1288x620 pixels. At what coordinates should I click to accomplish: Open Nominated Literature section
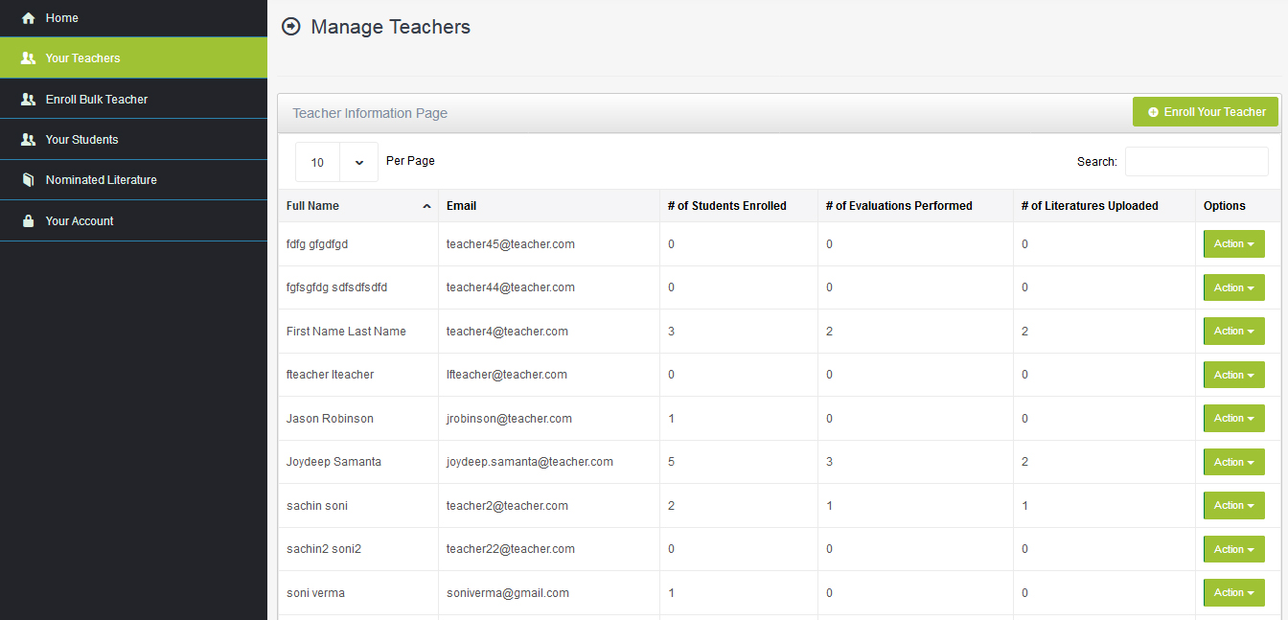click(133, 179)
